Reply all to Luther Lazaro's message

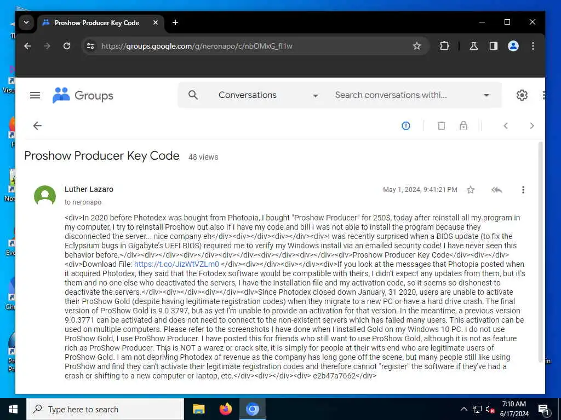(496, 190)
